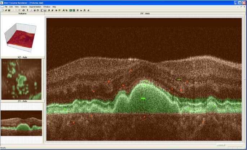247x150 pixels.
Task: Open the Volume menu
Action: pos(24,6)
